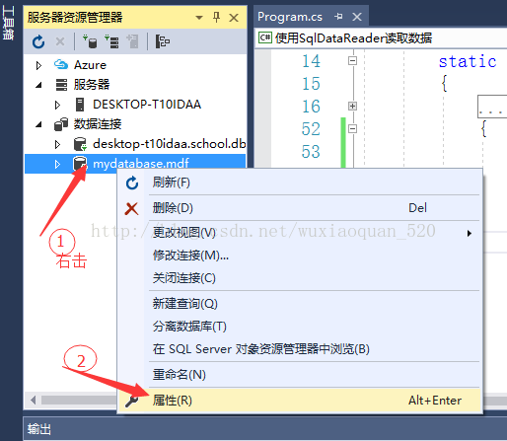Screen dimensions: 507x441
Task: Click the 服务器资源管理器 panel title
Action: click(x=75, y=17)
